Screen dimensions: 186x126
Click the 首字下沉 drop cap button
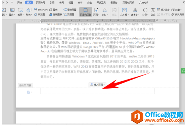[164, 14]
